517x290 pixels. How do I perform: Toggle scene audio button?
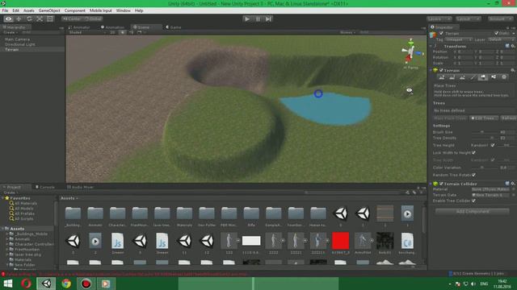tap(131, 32)
